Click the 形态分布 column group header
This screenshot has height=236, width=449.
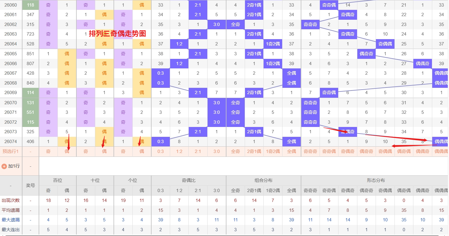tap(376, 180)
